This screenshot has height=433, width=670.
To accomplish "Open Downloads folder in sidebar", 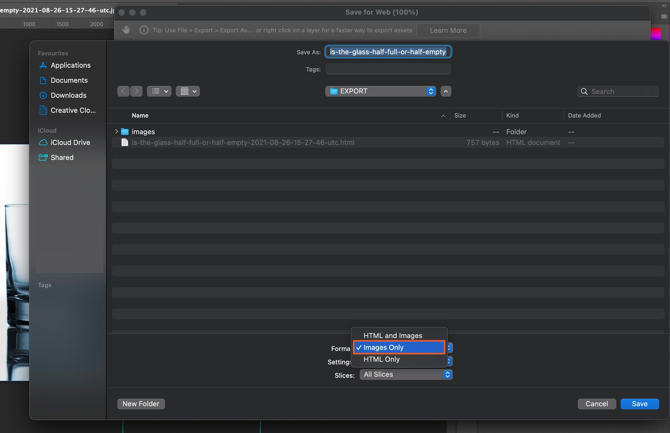I will (68, 95).
